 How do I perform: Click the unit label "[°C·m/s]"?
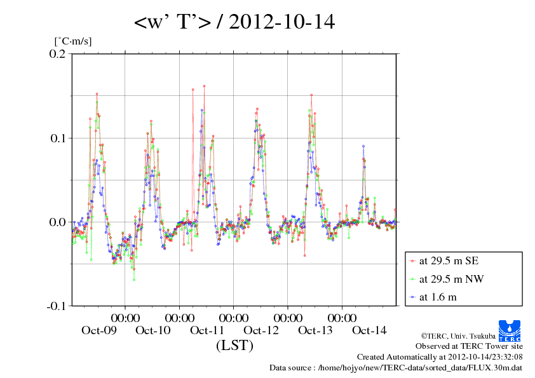point(73,41)
